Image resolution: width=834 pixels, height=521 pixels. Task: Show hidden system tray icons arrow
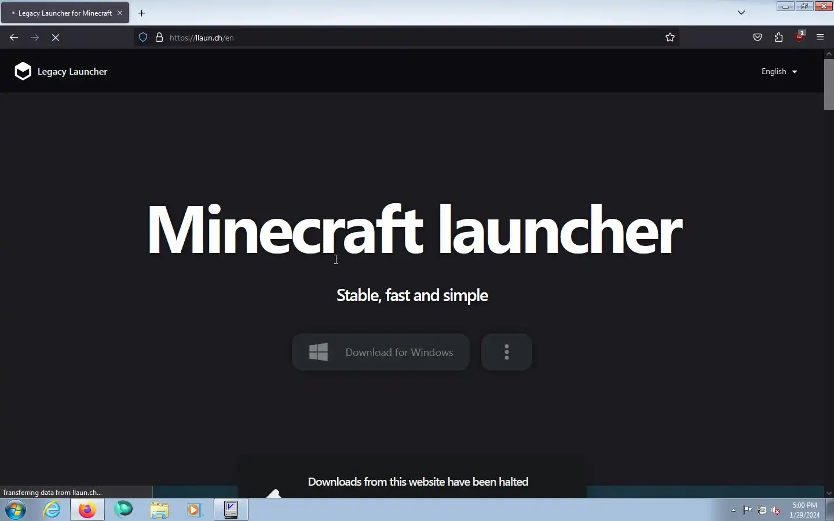pos(733,511)
